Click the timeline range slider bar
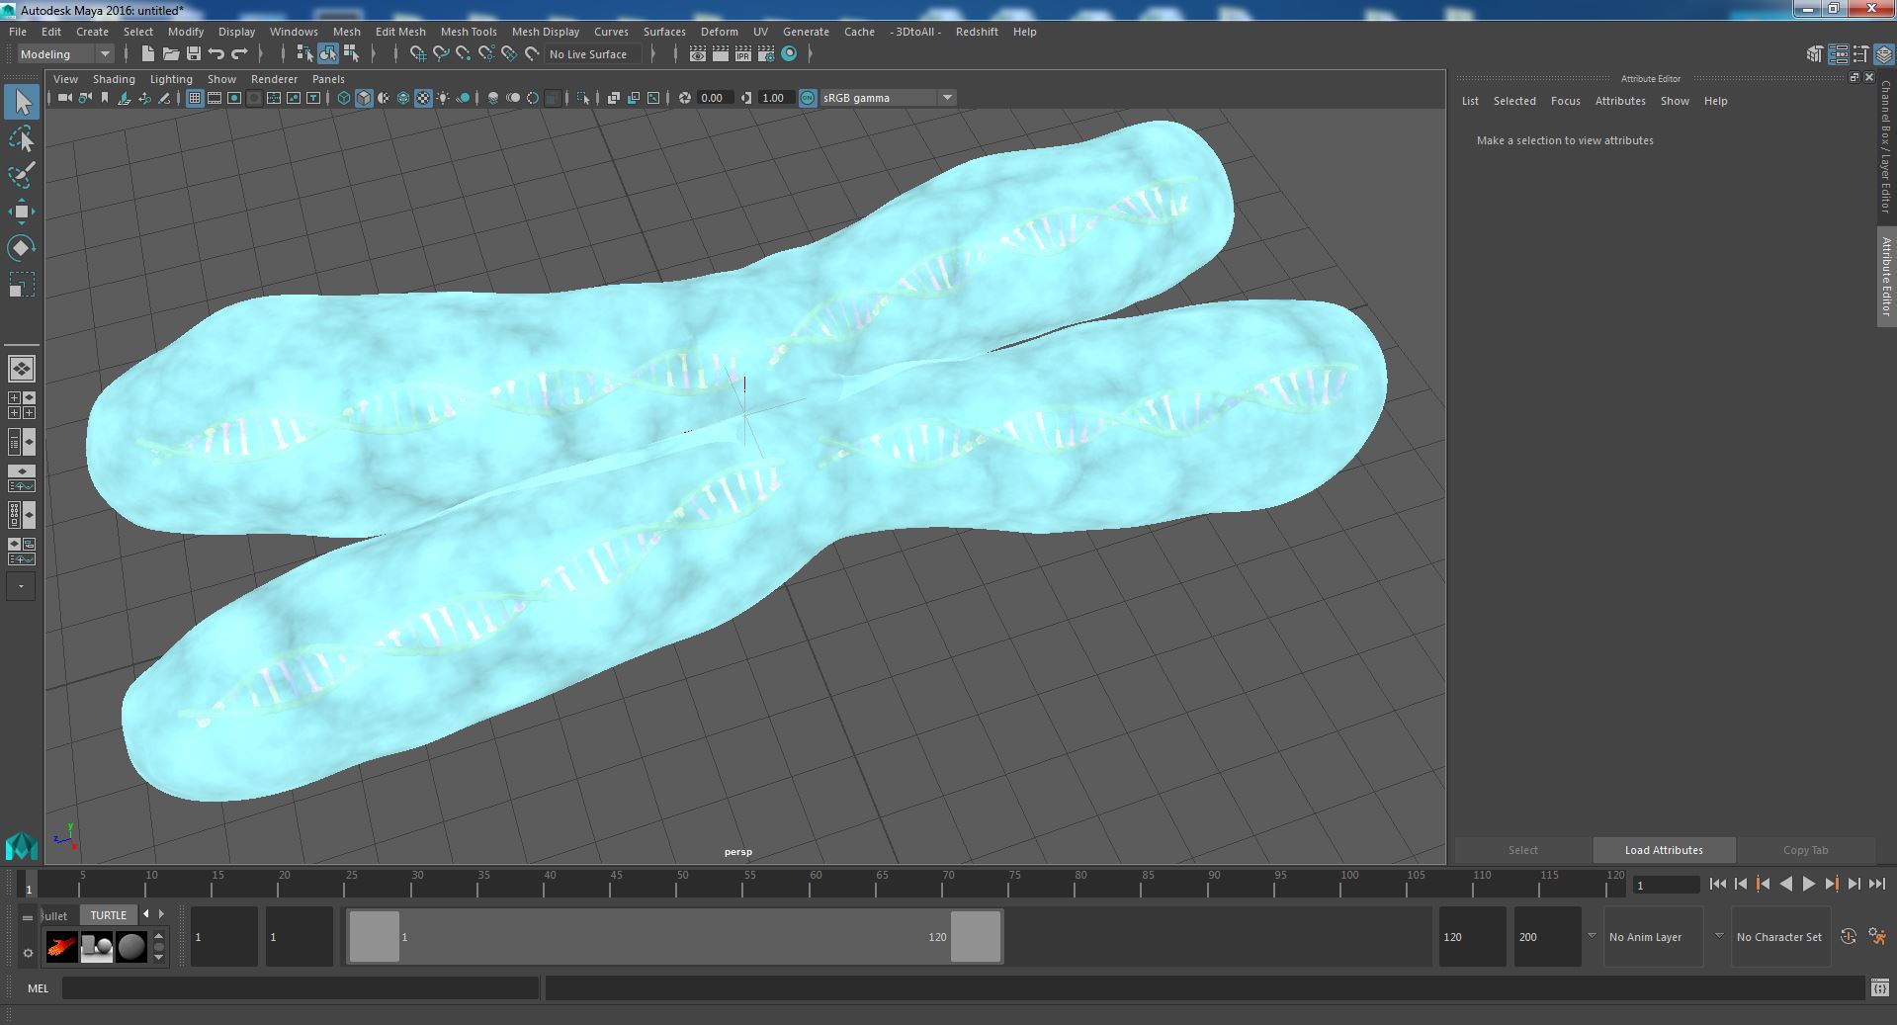This screenshot has height=1025, width=1897. point(674,936)
